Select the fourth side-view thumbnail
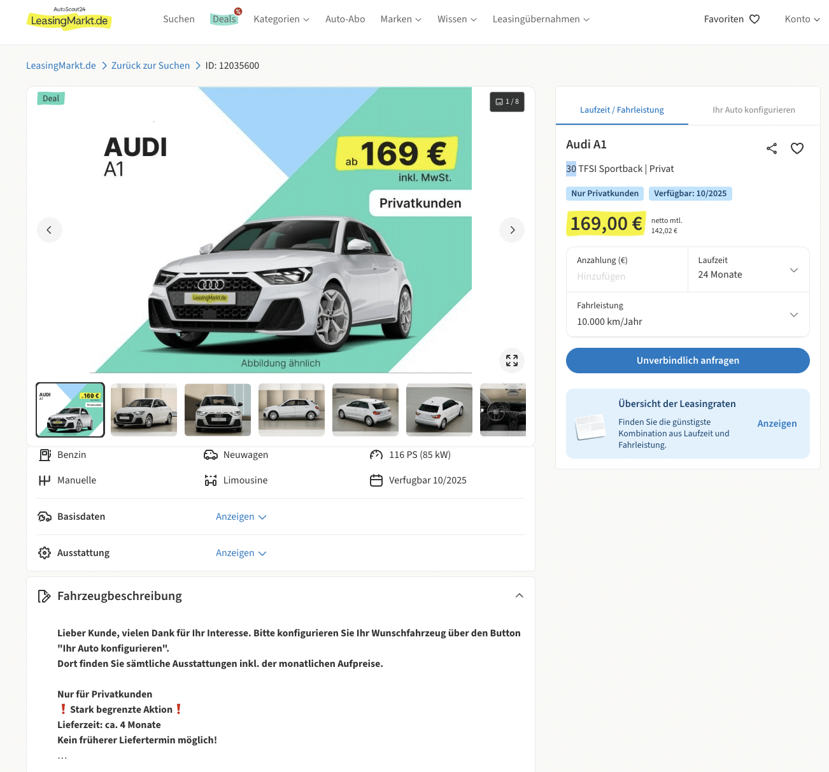The image size is (829, 772). tap(292, 410)
